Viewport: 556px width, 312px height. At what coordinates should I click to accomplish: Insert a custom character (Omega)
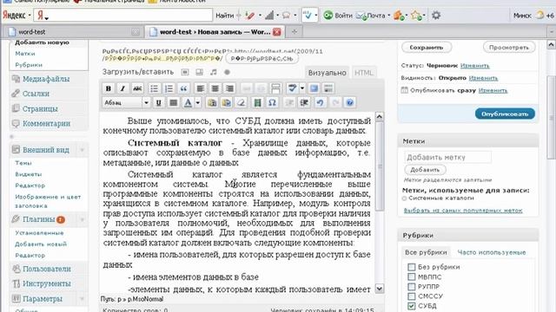coord(272,102)
